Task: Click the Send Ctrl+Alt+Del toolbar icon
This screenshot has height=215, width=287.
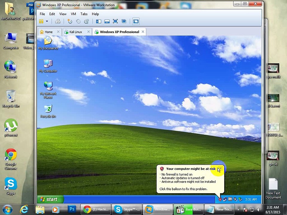Action: [58, 21]
